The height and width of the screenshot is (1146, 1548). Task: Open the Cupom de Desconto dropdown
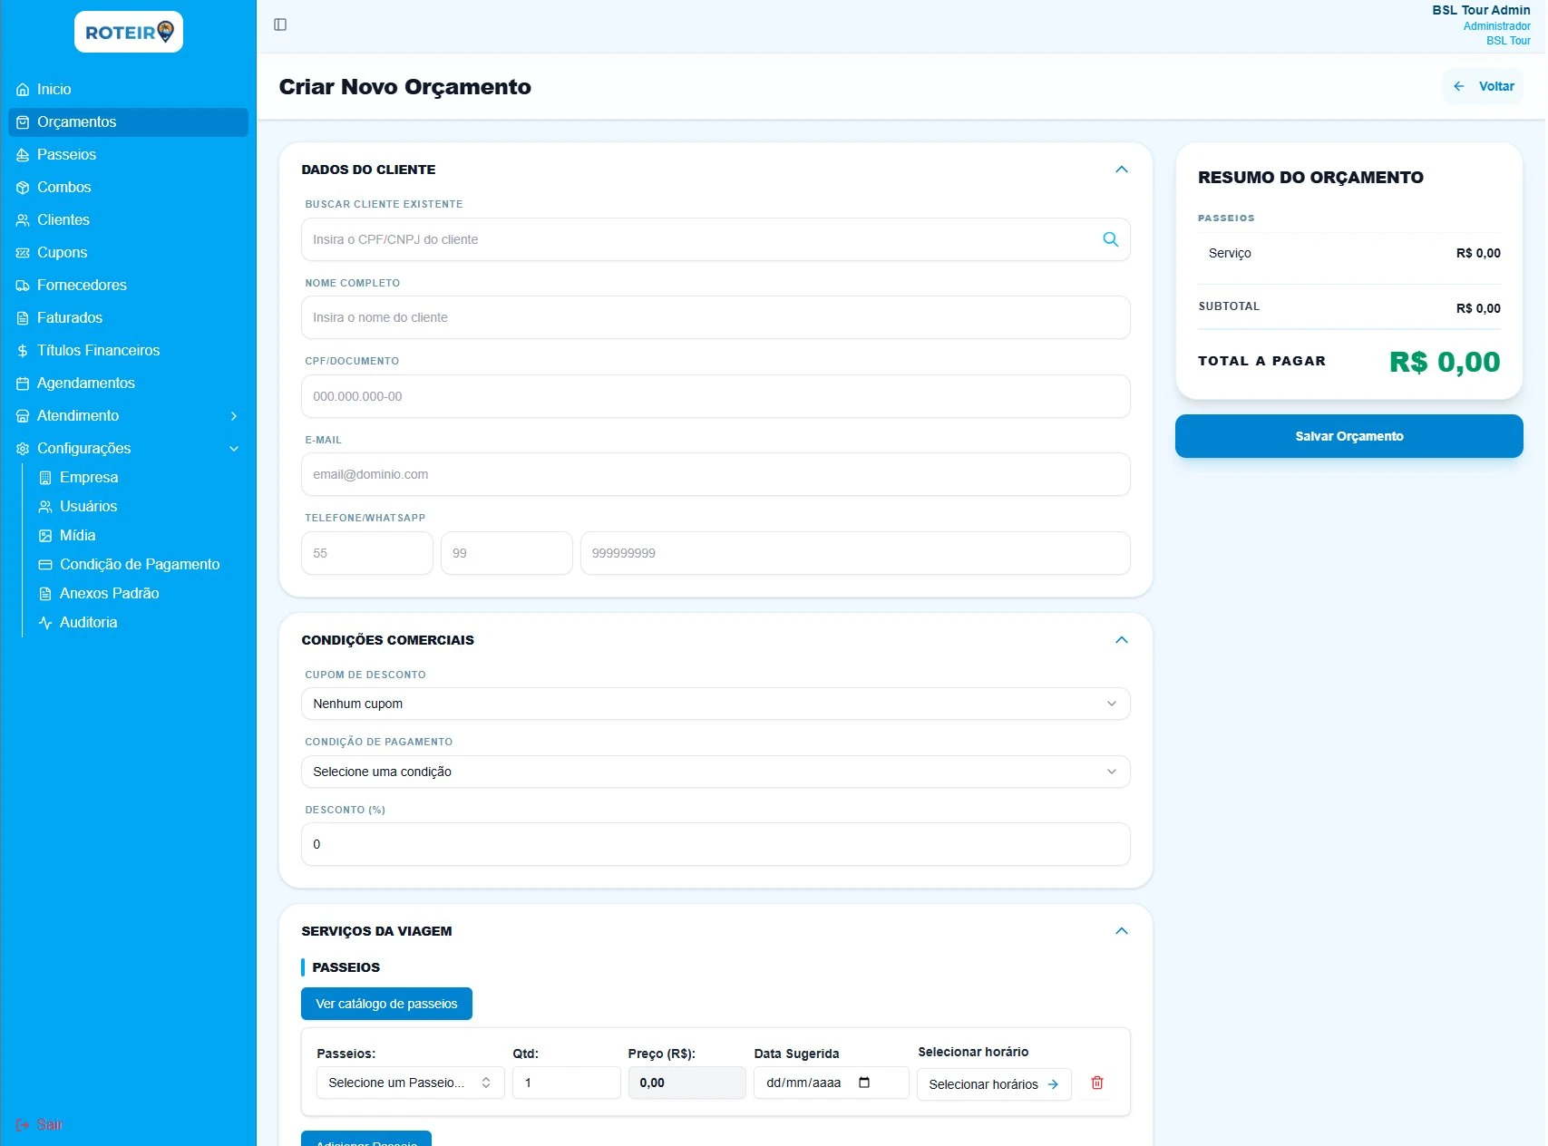coord(715,704)
